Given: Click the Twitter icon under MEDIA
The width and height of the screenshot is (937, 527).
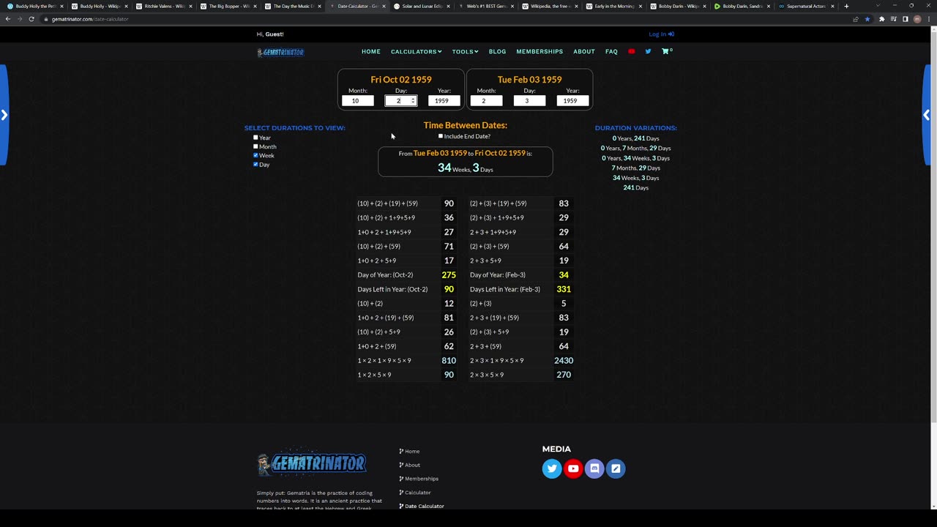Looking at the screenshot, I should pos(552,468).
